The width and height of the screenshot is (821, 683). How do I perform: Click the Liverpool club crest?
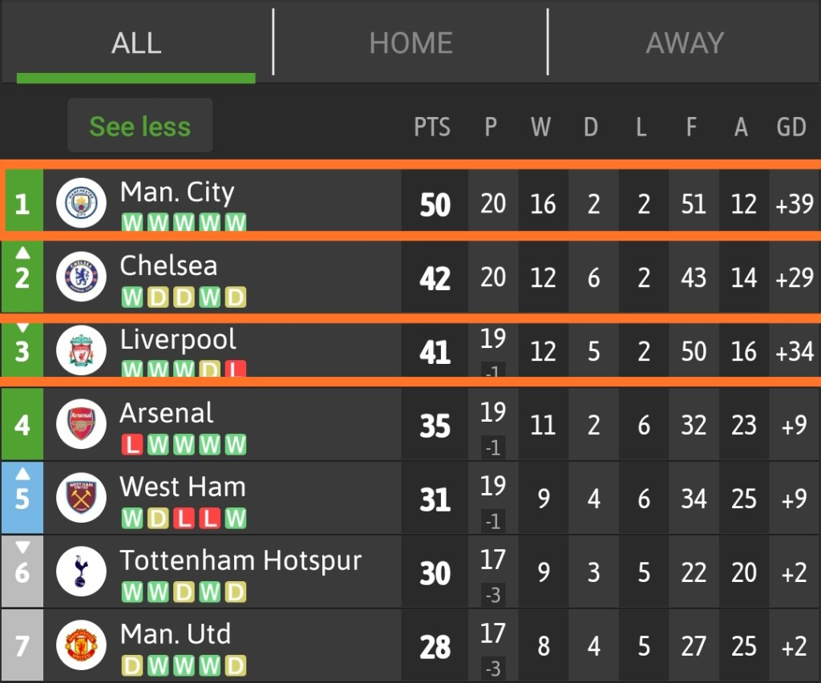click(82, 350)
